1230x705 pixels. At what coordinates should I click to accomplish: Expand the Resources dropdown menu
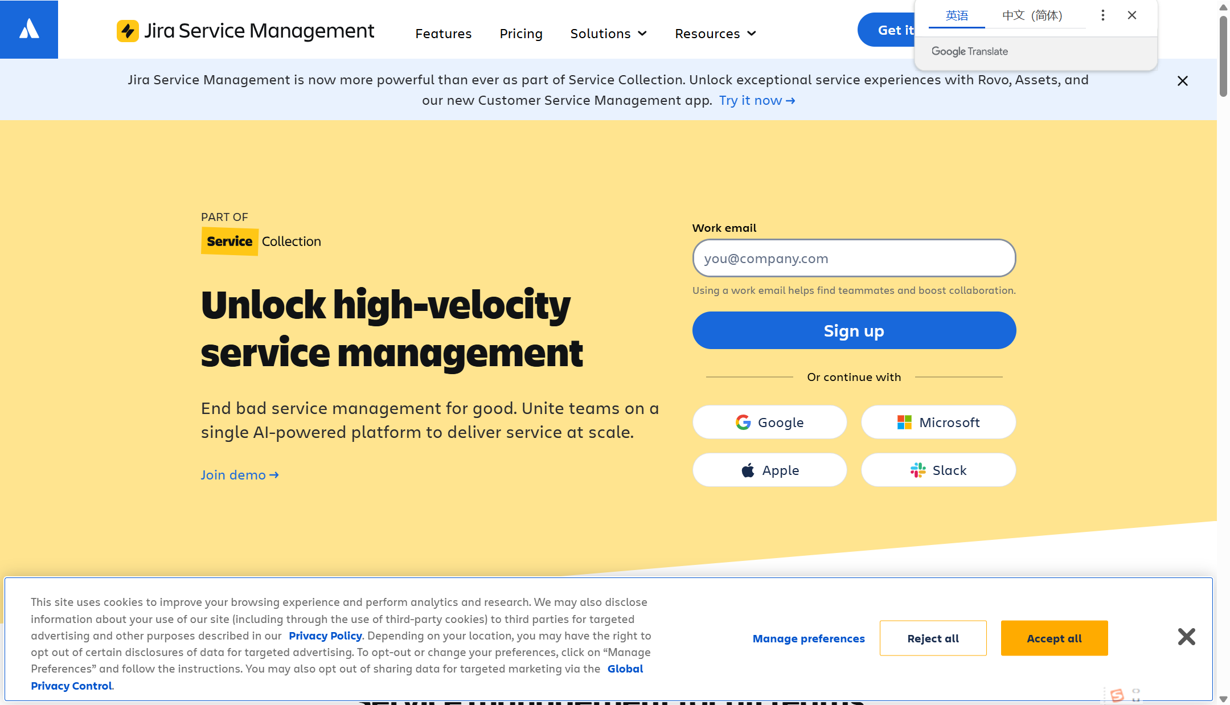point(715,34)
